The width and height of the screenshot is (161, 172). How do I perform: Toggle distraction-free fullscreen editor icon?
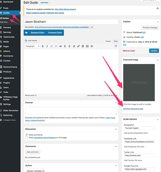pyautogui.click(x=116, y=46)
